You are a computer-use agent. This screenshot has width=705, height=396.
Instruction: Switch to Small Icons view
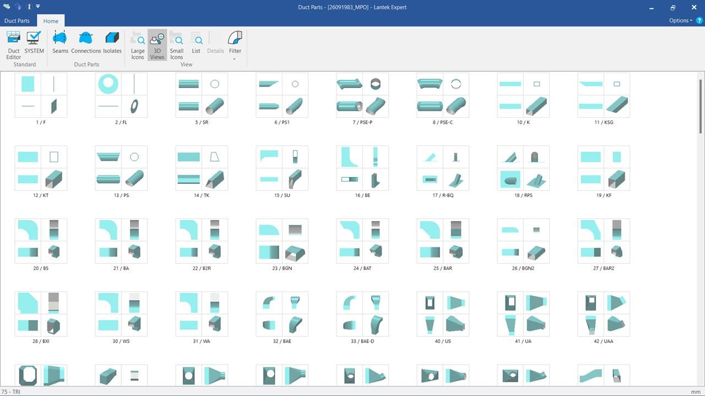tap(176, 45)
